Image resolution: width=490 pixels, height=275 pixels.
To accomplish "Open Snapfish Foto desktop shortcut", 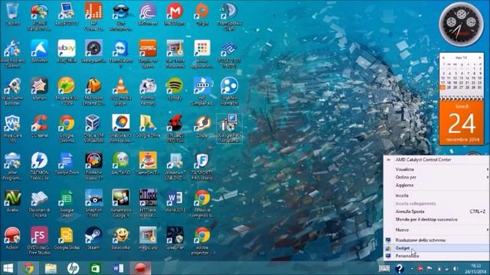I will tap(93, 203).
